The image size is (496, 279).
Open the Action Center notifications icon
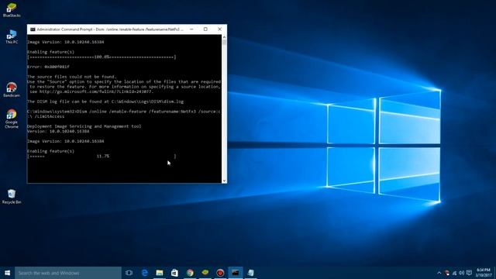[469, 273]
